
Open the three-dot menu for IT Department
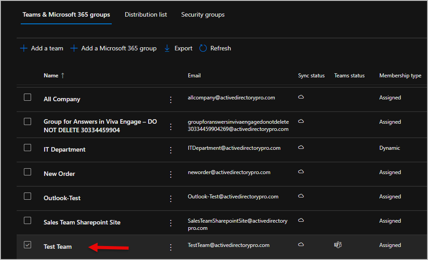pyautogui.click(x=171, y=150)
